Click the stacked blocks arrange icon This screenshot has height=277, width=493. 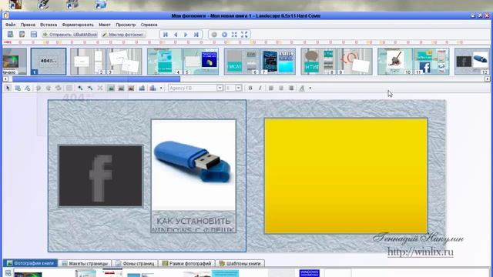click(153, 88)
